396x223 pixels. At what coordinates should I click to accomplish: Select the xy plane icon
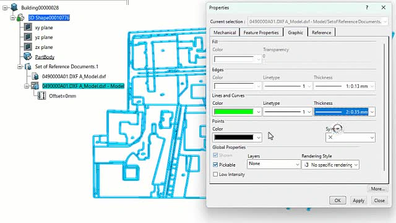[x=28, y=27]
